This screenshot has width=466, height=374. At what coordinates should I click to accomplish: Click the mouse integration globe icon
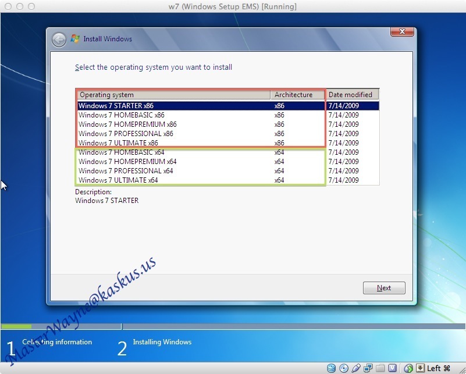click(408, 368)
